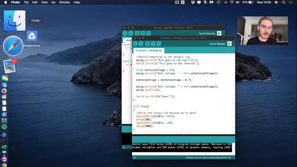The image size is (297, 167).
Task: Click the Example1_WritingLog window title bar
Action: (183, 38)
